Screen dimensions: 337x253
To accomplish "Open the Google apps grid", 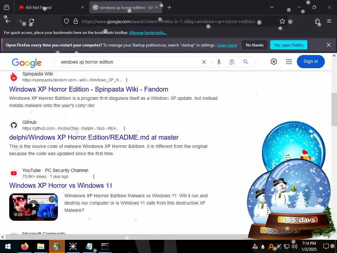I will 289,62.
